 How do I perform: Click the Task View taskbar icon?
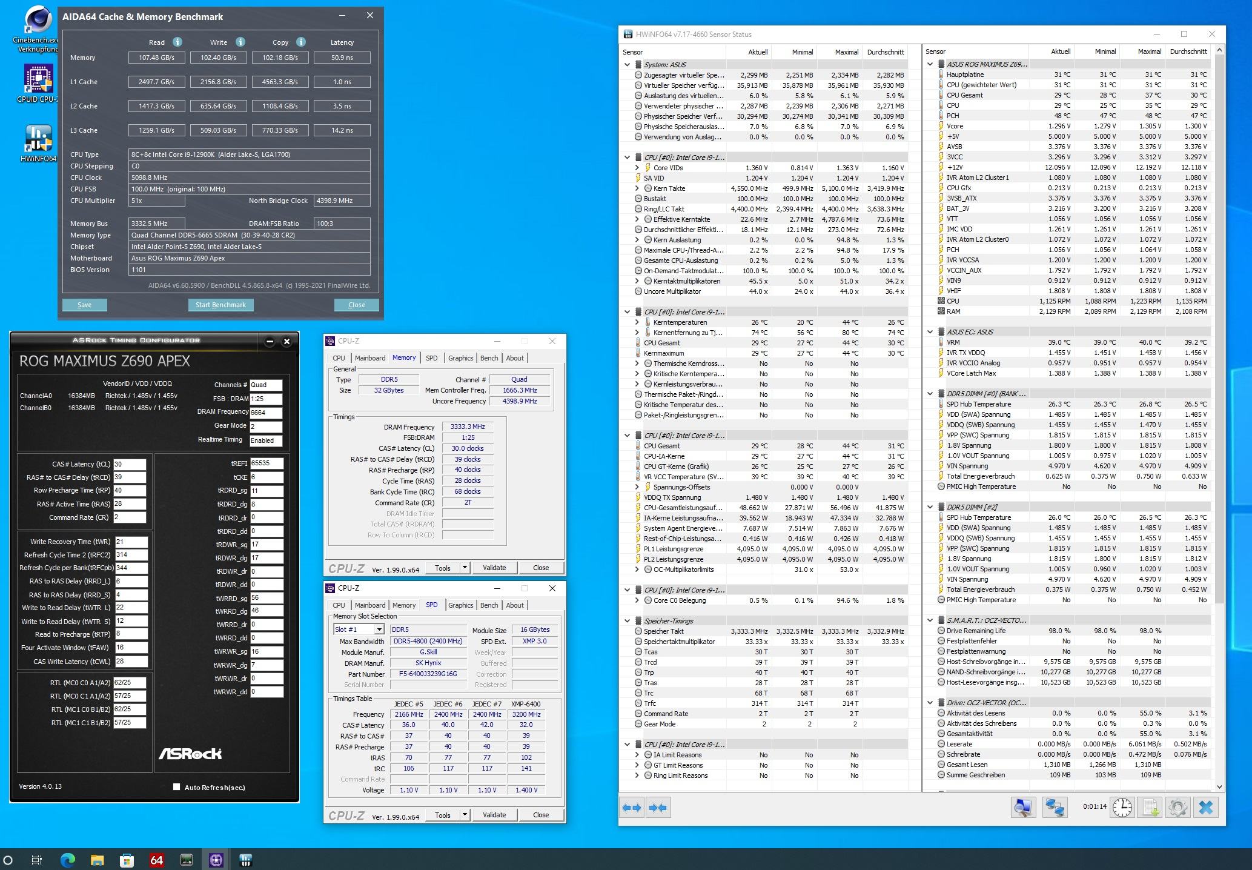[x=36, y=860]
